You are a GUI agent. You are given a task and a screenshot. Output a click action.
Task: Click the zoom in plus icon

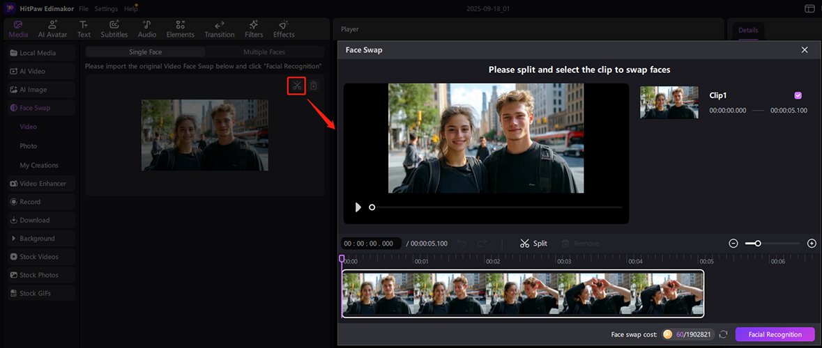(x=812, y=244)
